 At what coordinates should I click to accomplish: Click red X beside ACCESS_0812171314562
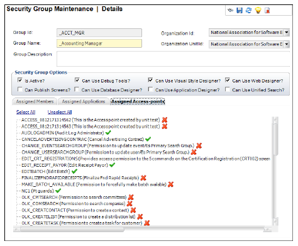tap(165, 120)
